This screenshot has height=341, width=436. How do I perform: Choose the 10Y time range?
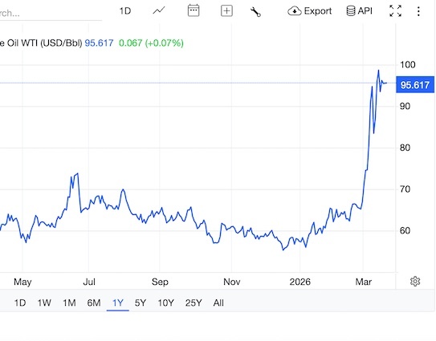point(165,302)
